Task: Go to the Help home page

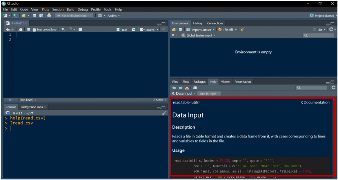Action: coord(187,88)
